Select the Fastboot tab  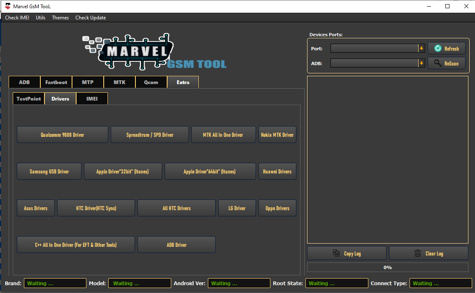(x=56, y=82)
